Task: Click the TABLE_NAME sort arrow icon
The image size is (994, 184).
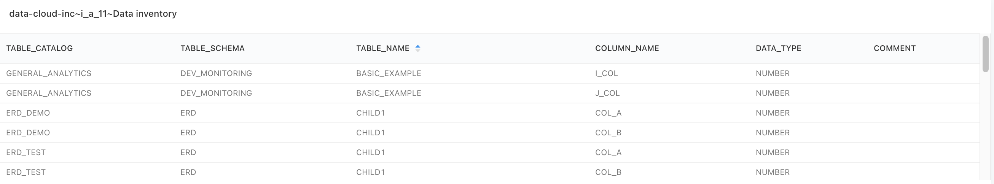Action: (x=417, y=48)
